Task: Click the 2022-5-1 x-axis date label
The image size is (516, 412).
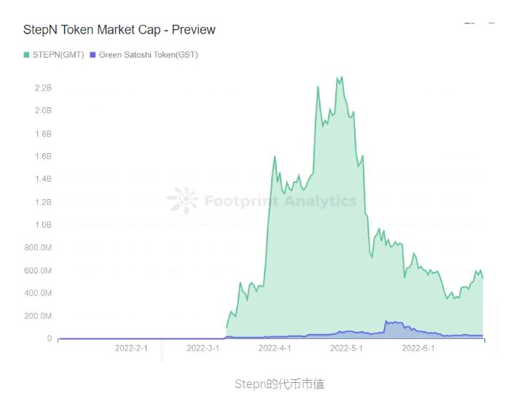Action: tap(347, 349)
